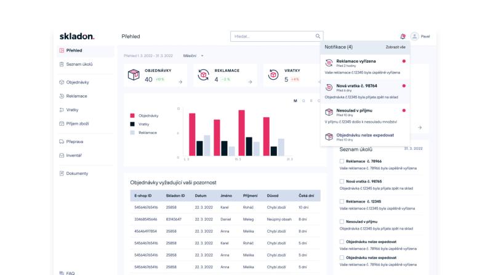Click Zobrazit vše link

395,47
